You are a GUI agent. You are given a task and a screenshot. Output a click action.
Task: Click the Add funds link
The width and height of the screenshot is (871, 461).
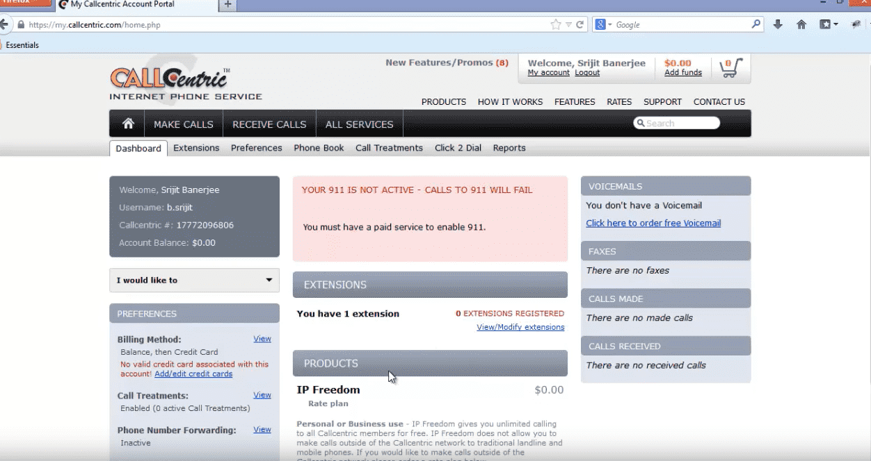682,73
